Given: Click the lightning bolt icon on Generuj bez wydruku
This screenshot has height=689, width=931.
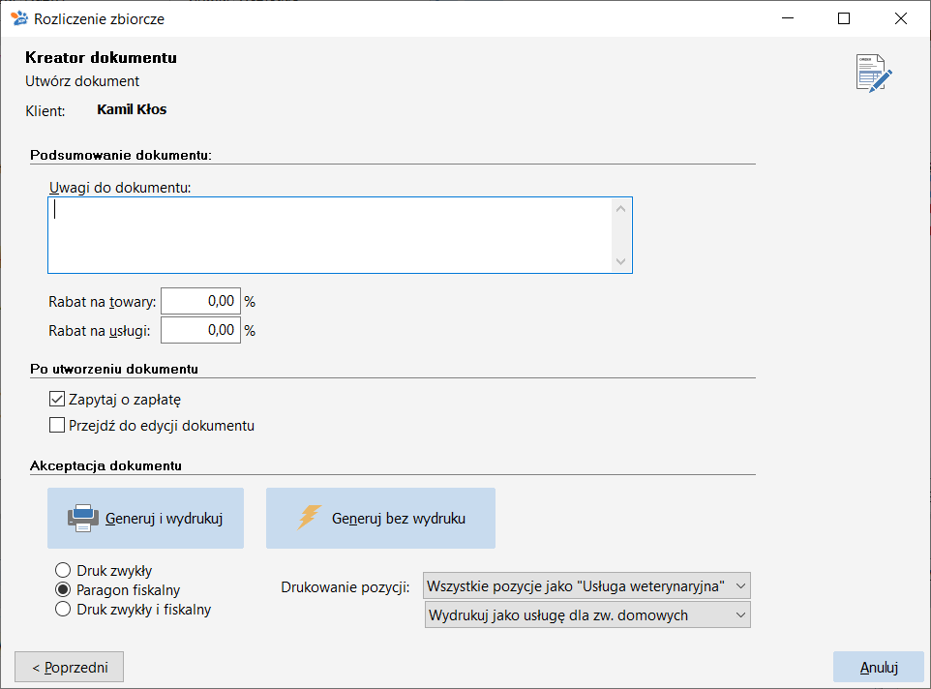Looking at the screenshot, I should click(310, 518).
